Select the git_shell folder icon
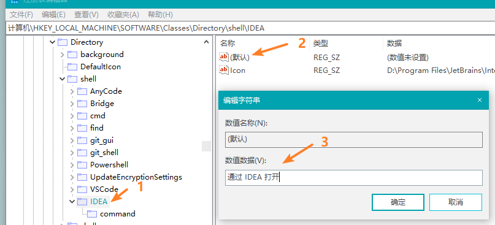This screenshot has width=495, height=225. (82, 153)
